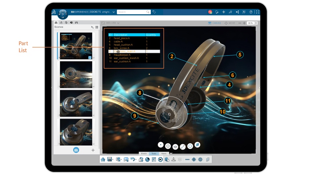Viewport: 312px width, 175px height.
Task: Click the blue material sphere icon
Action: (x=148, y=159)
